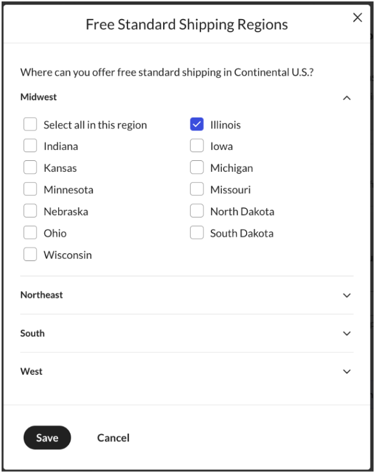Mark the Wisconsin checkbox
This screenshot has width=374, height=474.
[31, 255]
